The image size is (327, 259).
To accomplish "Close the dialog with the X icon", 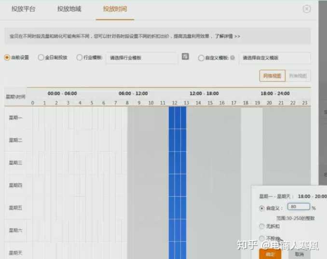I will 306,9.
